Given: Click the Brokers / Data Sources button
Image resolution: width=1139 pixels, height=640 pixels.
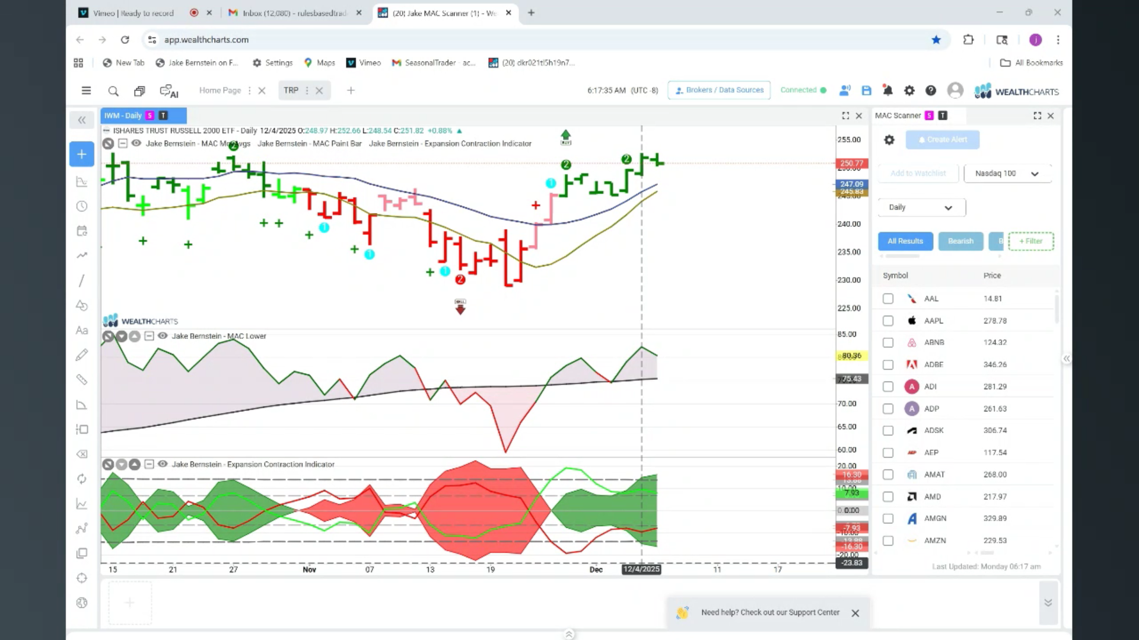Looking at the screenshot, I should [x=719, y=90].
